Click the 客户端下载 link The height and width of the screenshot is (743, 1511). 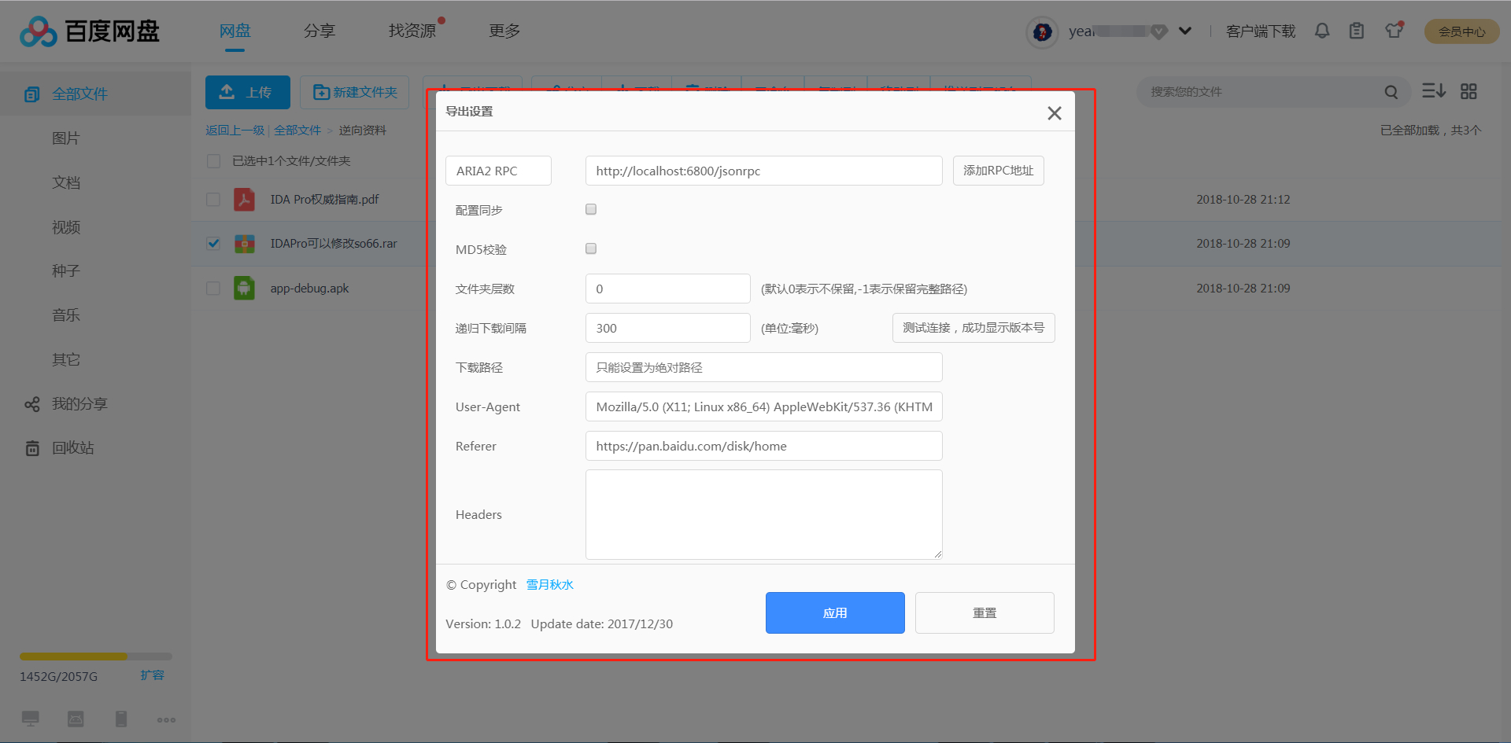(x=1261, y=31)
